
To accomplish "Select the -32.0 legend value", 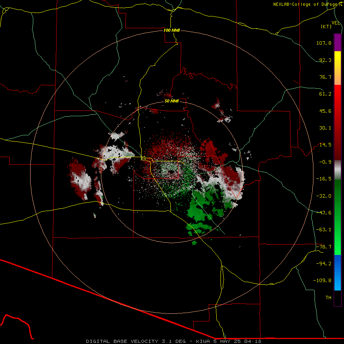I will (324, 196).
